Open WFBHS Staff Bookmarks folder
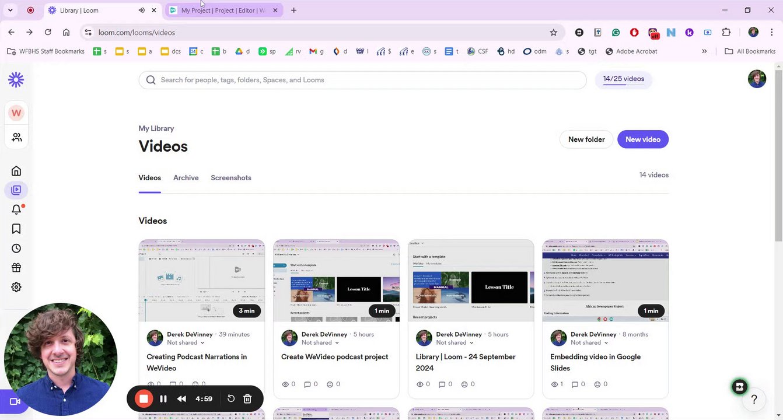Screen dimensions: 783x420 coord(46,51)
